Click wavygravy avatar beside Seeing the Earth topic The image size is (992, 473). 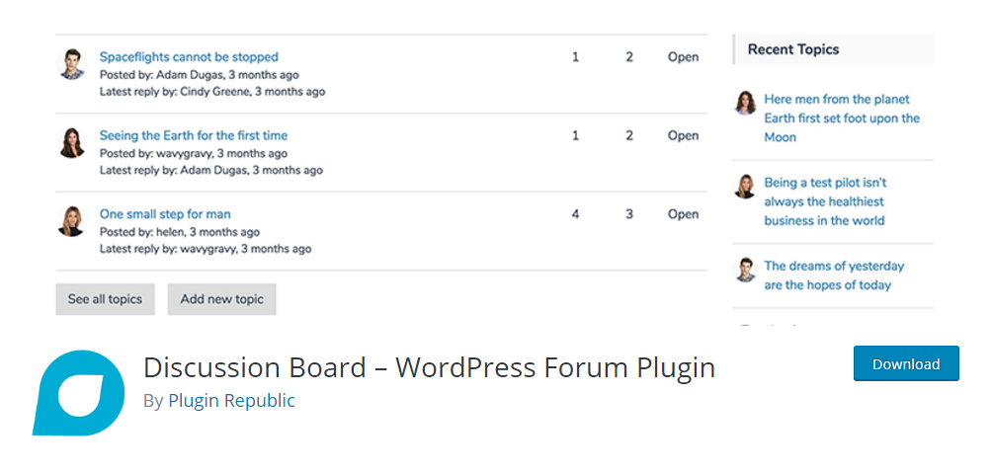[x=71, y=142]
